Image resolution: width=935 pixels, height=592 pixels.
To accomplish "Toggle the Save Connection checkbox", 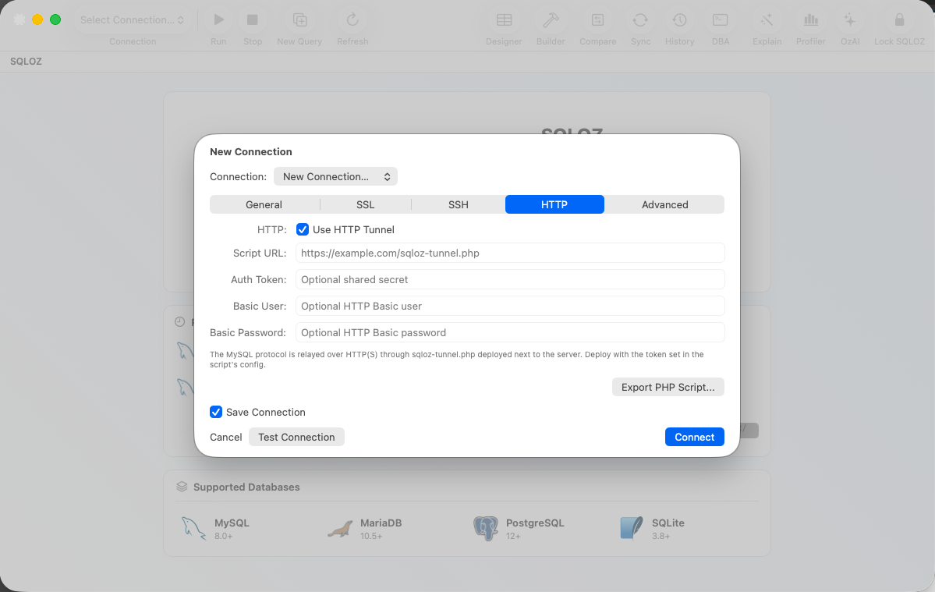I will coord(216,412).
